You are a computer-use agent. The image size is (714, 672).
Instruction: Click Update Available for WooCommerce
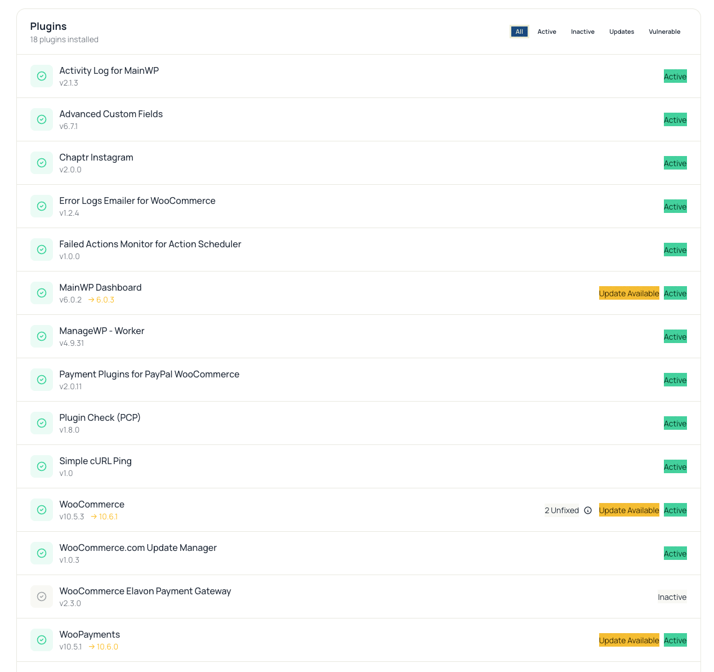pos(629,510)
